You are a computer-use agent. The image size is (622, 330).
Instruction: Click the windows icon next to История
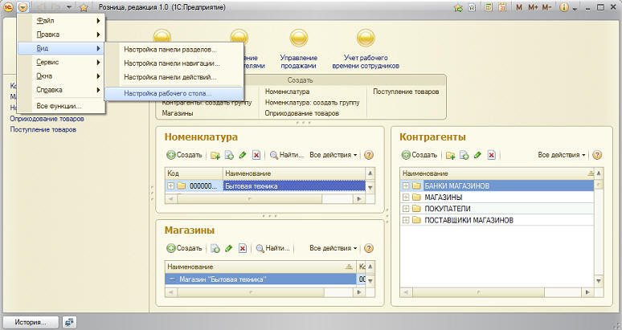pos(70,322)
